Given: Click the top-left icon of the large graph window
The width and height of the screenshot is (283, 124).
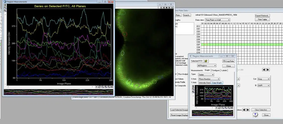Looking at the screenshot, I should (x=5, y=5).
